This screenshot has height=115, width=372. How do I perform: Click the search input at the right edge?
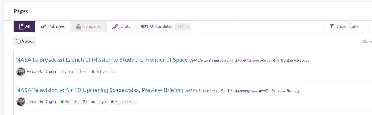[x=370, y=26]
